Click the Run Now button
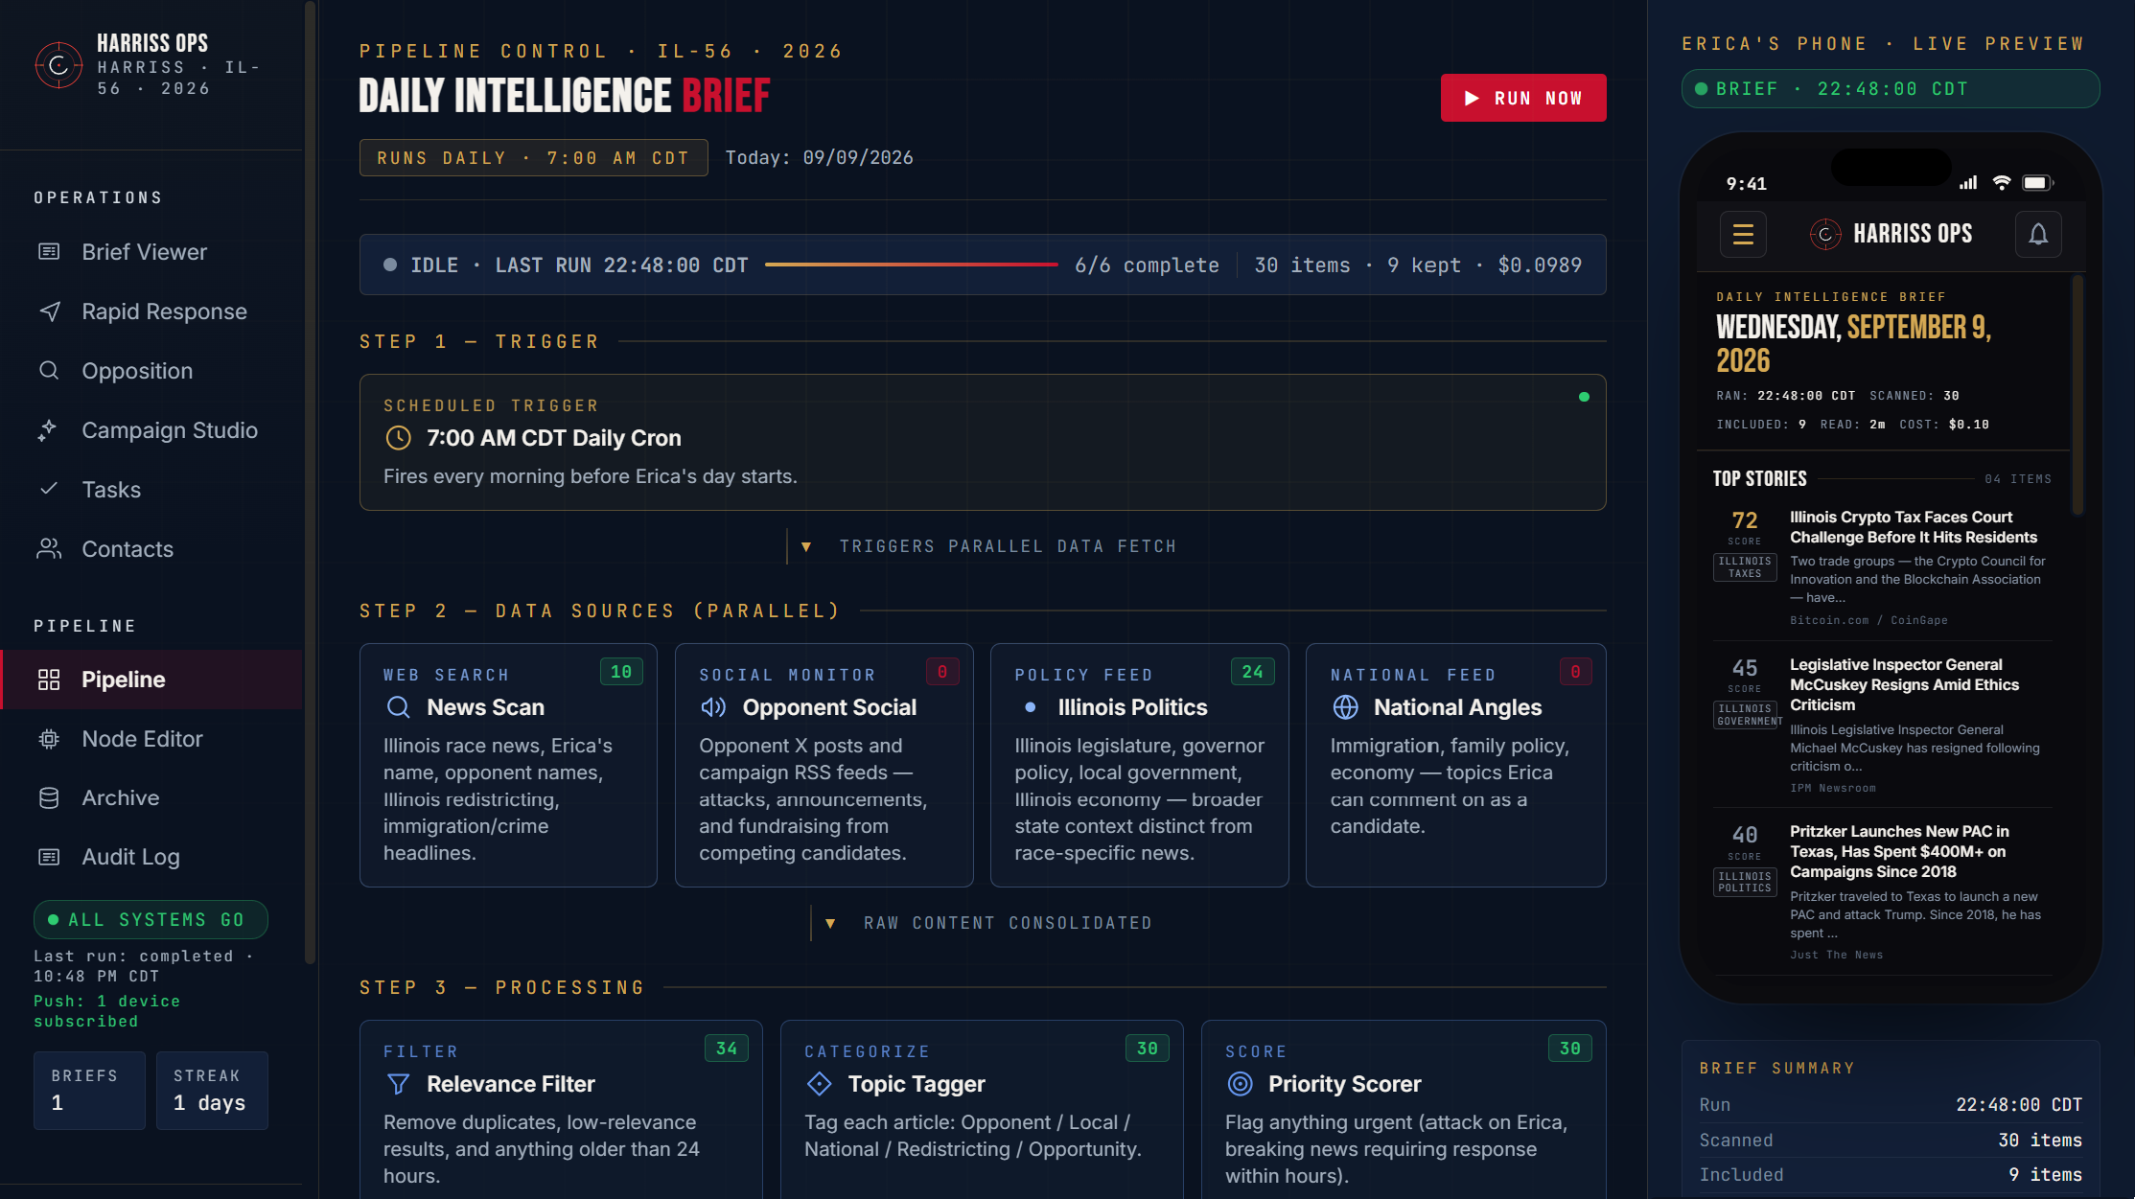This screenshot has width=2135, height=1199. tap(1523, 98)
